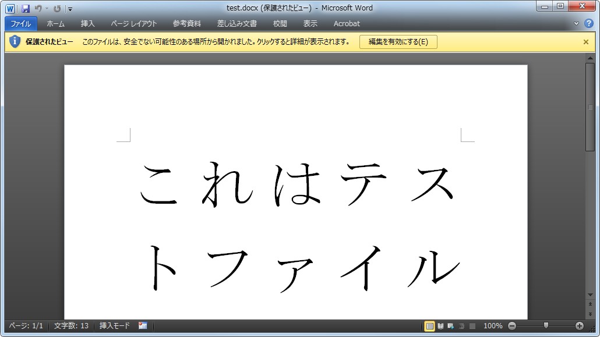Switch to Web Layout view
Viewport: 600px width, 337px height.
[451, 326]
